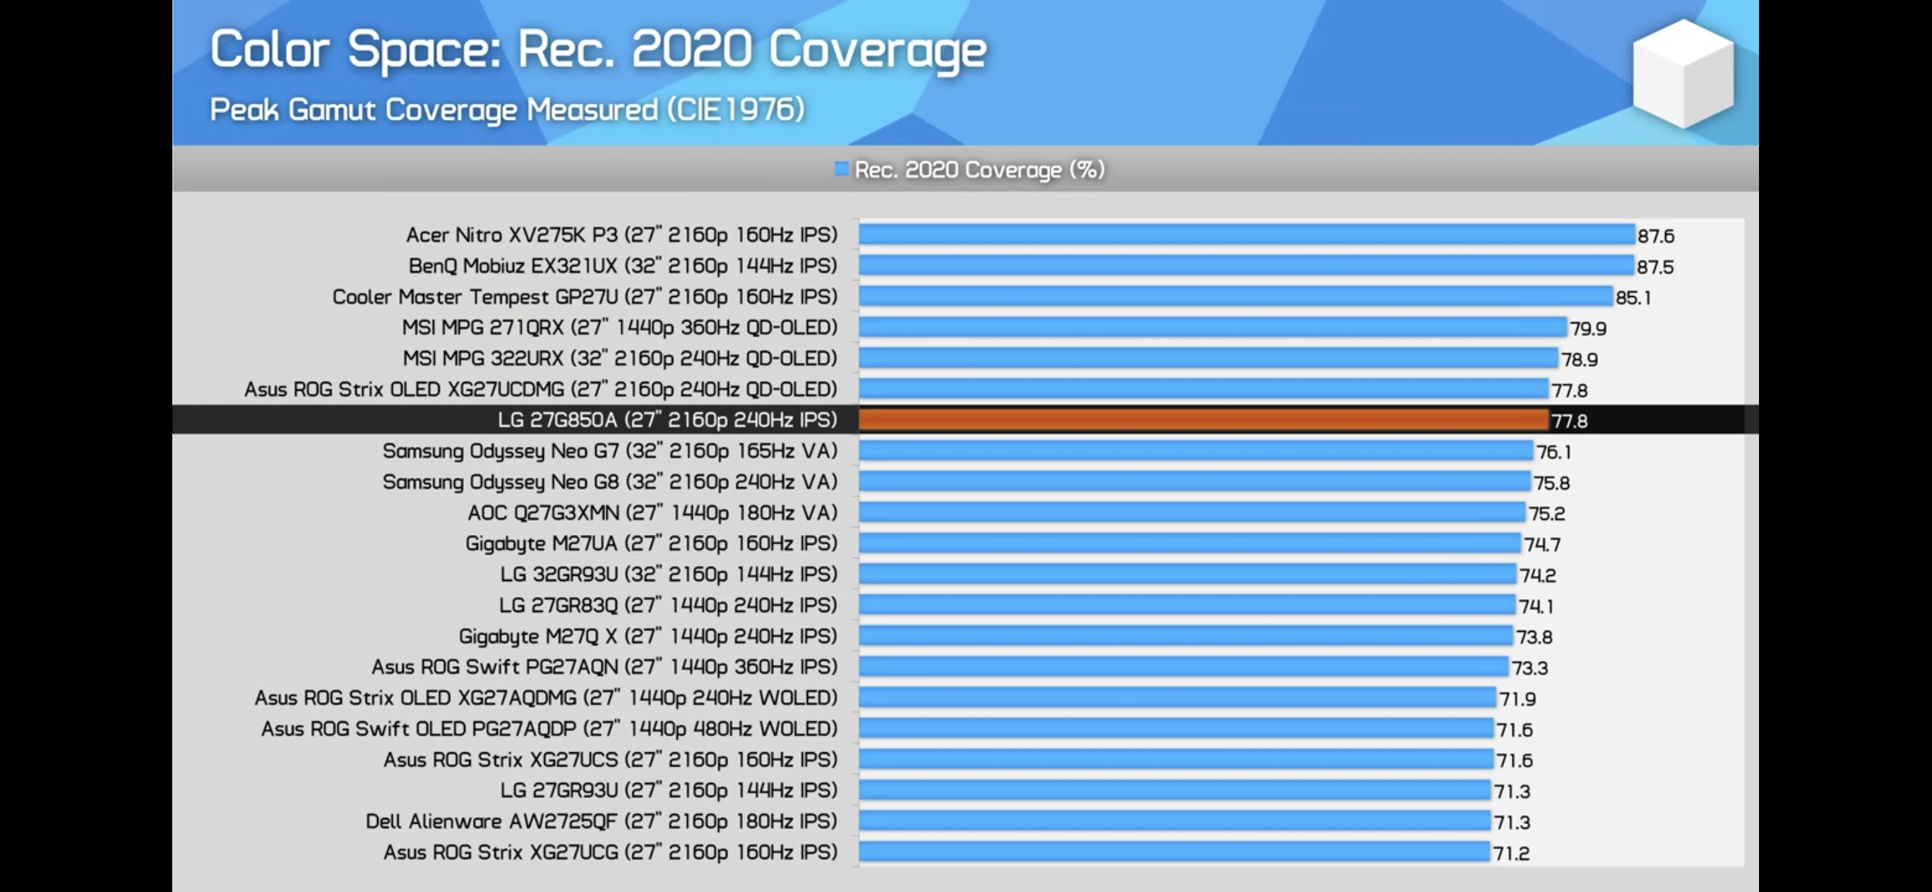Screen dimensions: 1932x892
Task: Select the 'Acer Nitro XV275K P3' row label
Action: point(621,236)
